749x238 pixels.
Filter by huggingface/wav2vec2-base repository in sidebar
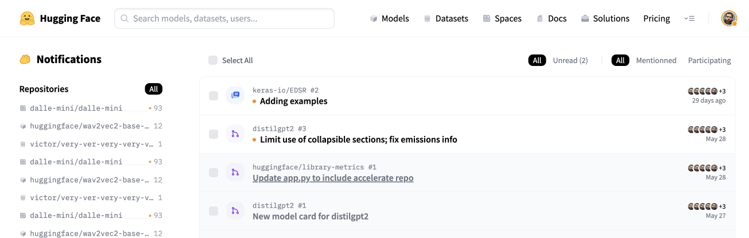point(89,126)
